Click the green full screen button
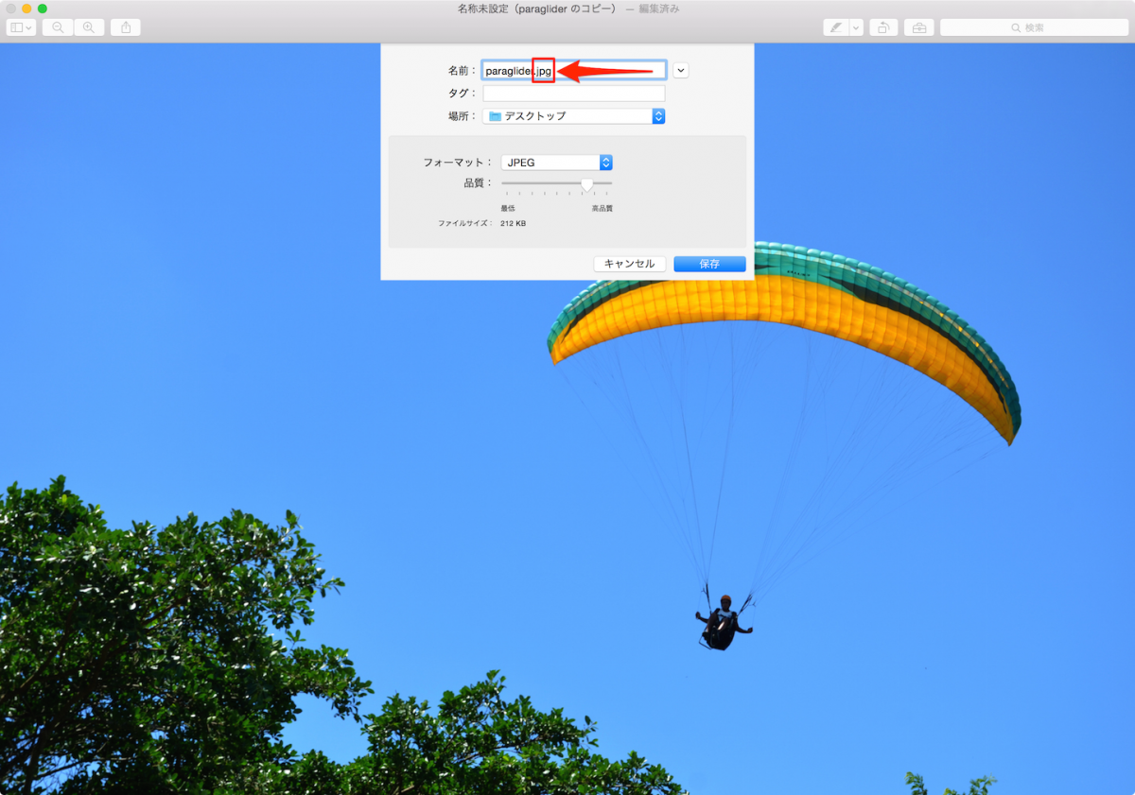 (x=43, y=9)
